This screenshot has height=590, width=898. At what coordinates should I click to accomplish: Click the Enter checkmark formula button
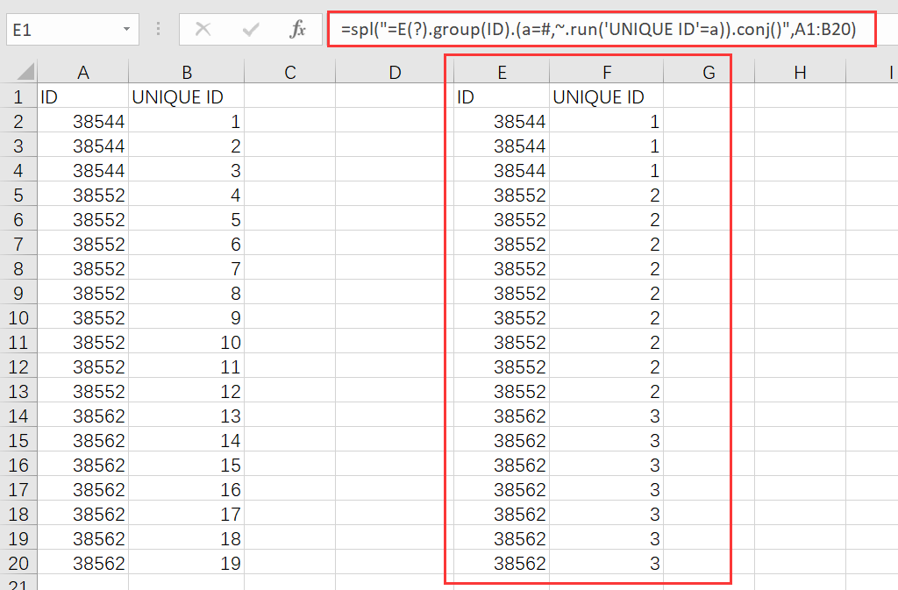(252, 30)
